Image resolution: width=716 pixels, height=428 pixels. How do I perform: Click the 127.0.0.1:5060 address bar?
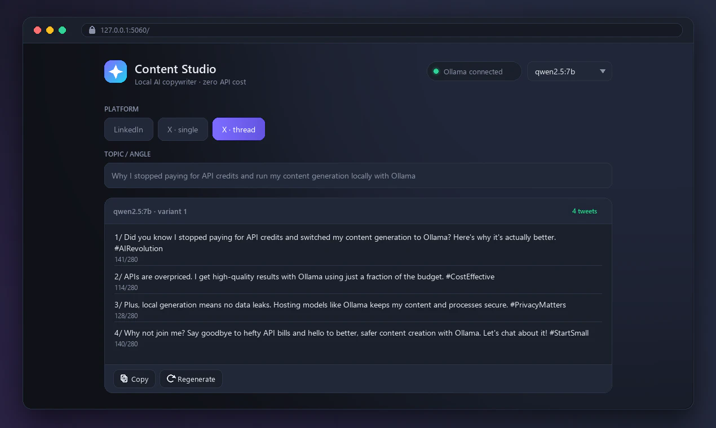382,30
